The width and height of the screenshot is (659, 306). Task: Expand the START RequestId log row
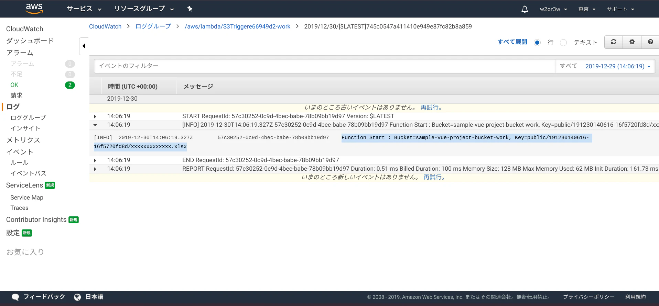95,116
